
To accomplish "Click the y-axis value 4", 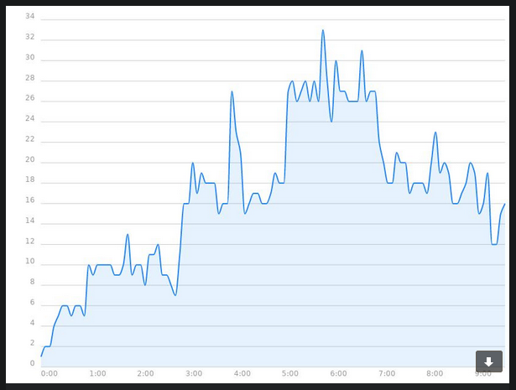I will pyautogui.click(x=32, y=323).
